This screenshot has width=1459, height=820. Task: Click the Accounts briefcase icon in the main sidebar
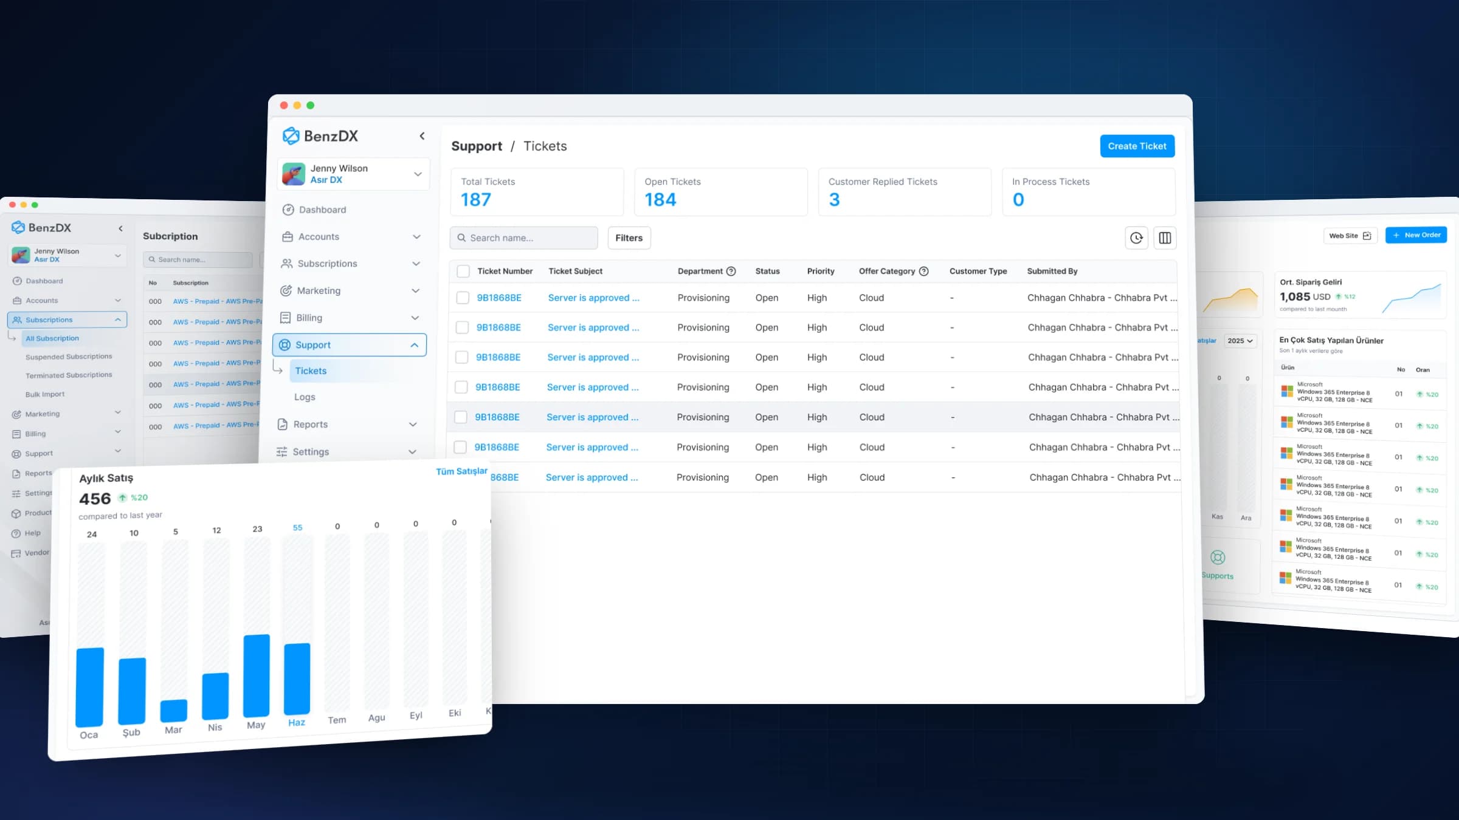click(288, 237)
